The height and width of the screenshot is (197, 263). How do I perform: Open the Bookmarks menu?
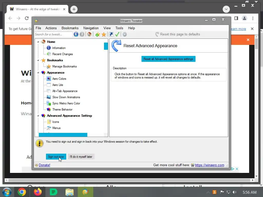70,28
